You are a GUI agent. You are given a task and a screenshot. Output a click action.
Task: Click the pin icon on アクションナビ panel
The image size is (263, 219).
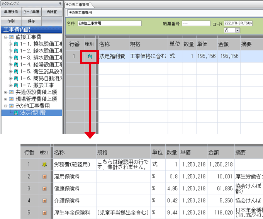[60, 3]
